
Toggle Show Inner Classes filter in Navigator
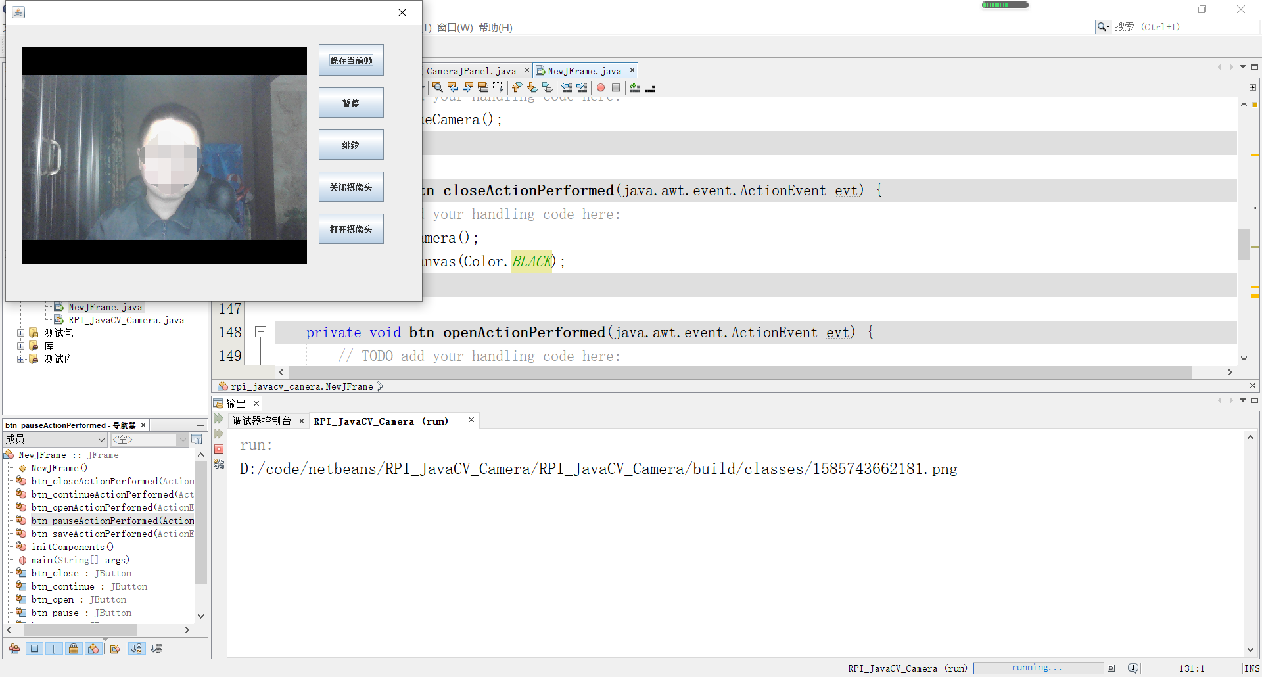tap(93, 649)
